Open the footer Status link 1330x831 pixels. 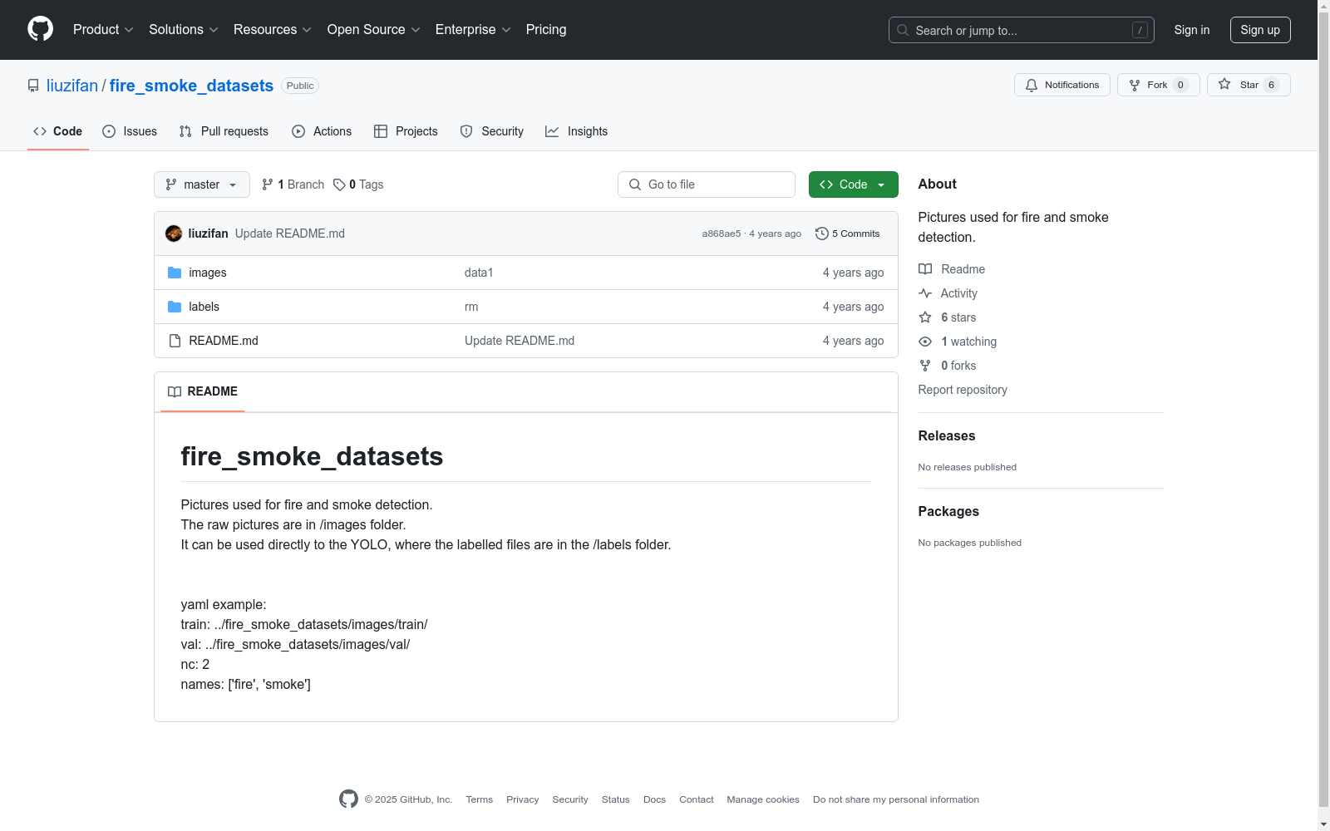[616, 799]
